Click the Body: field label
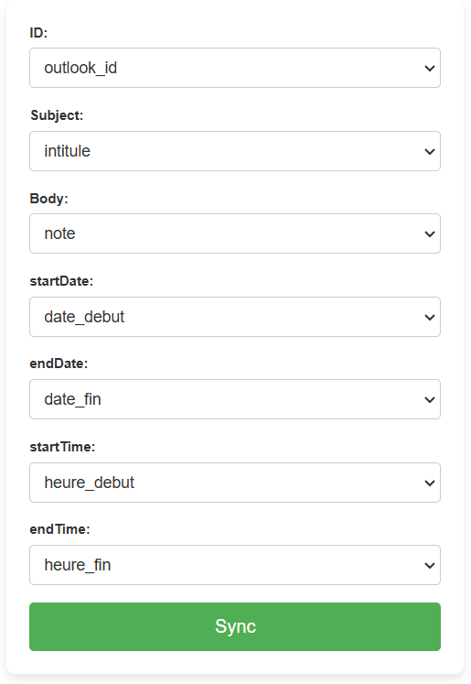The width and height of the screenshot is (471, 684). [48, 199]
